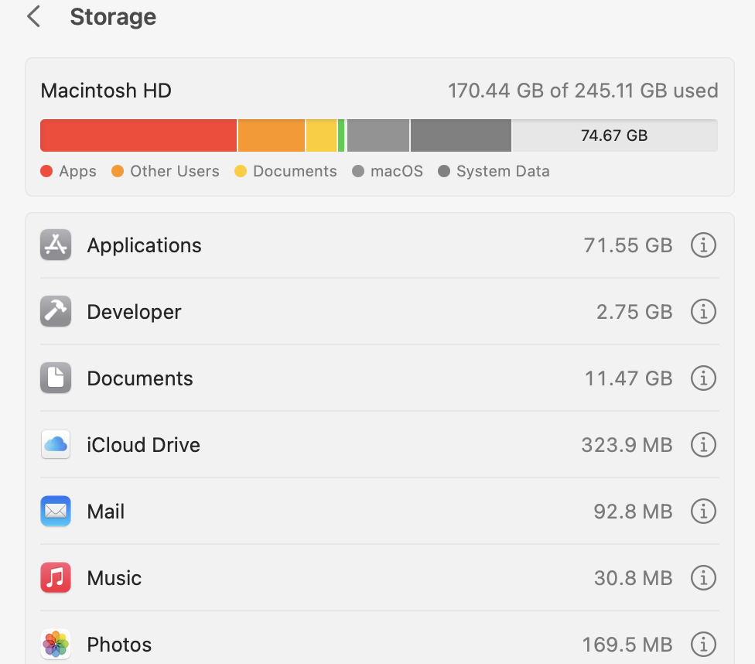755x664 pixels.
Task: Click the Developer hammer icon
Action: click(56, 311)
